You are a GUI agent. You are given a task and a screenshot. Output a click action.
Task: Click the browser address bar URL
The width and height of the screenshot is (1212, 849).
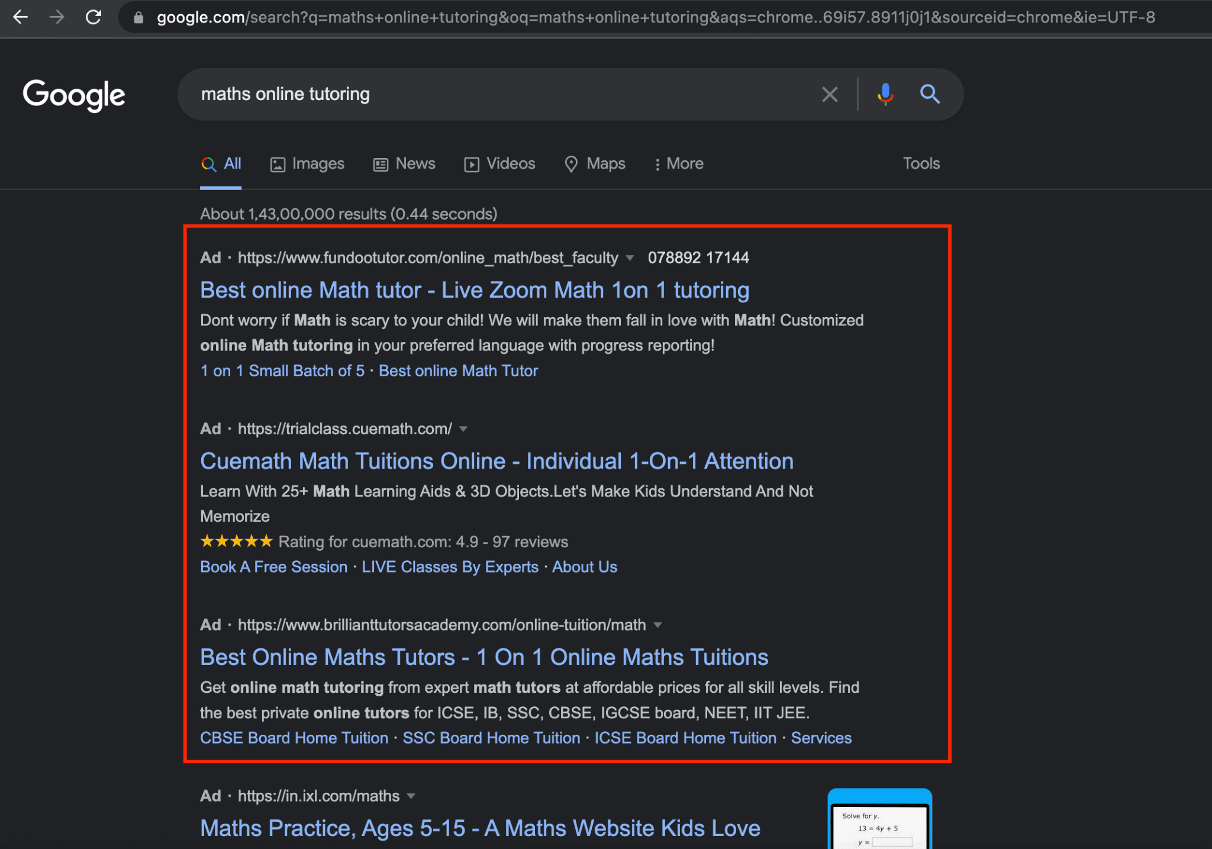(x=656, y=18)
